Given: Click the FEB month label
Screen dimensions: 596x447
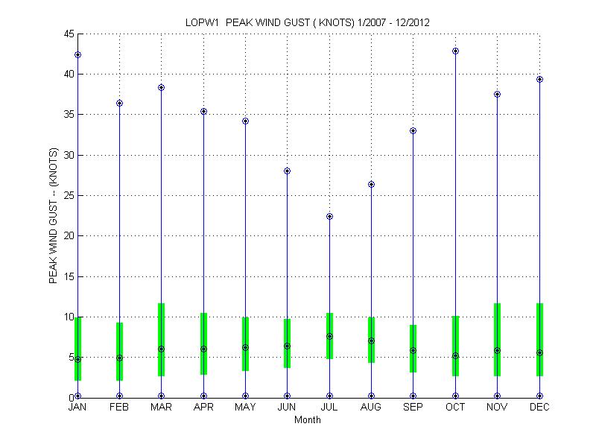Looking at the screenshot, I should tap(119, 407).
